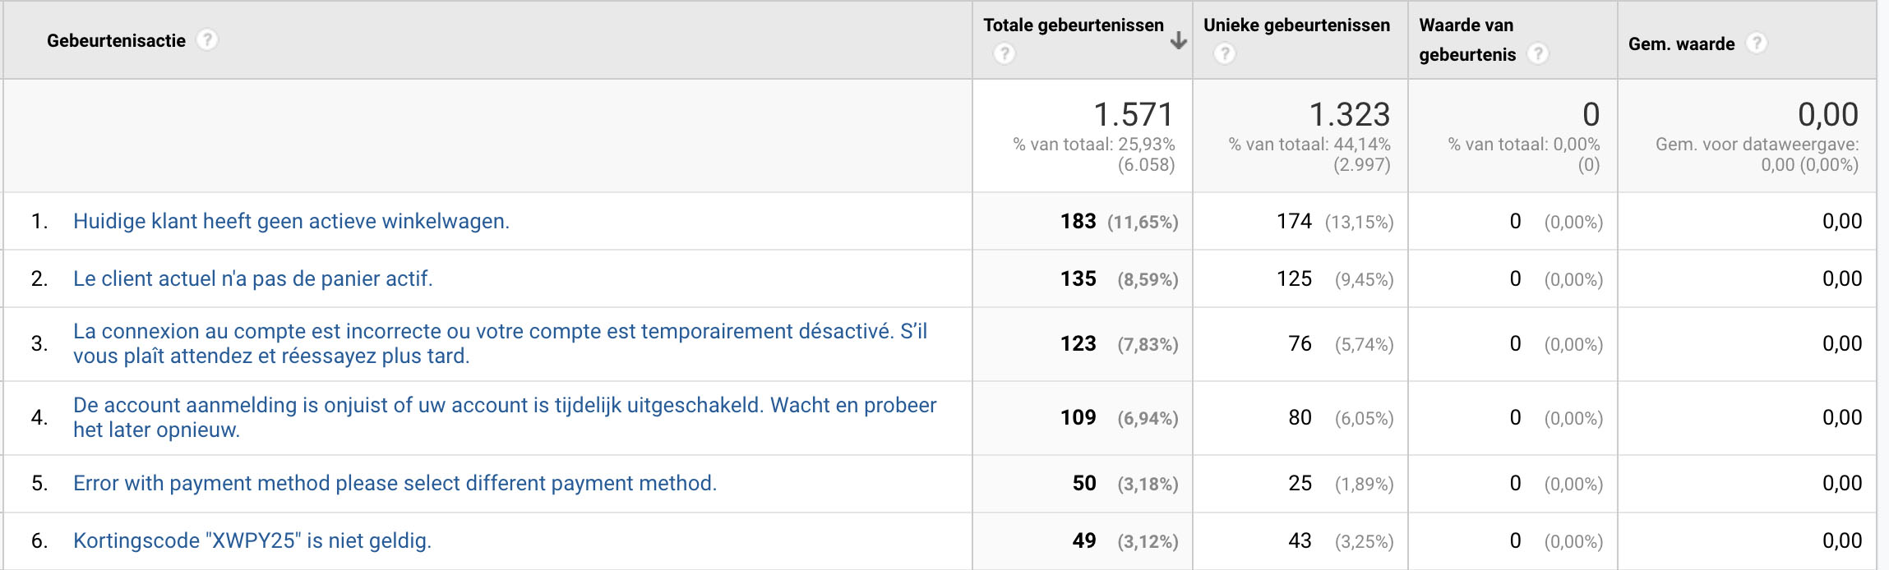Click help icon next to Gem. waarde
This screenshot has width=1889, height=570.
[1757, 44]
